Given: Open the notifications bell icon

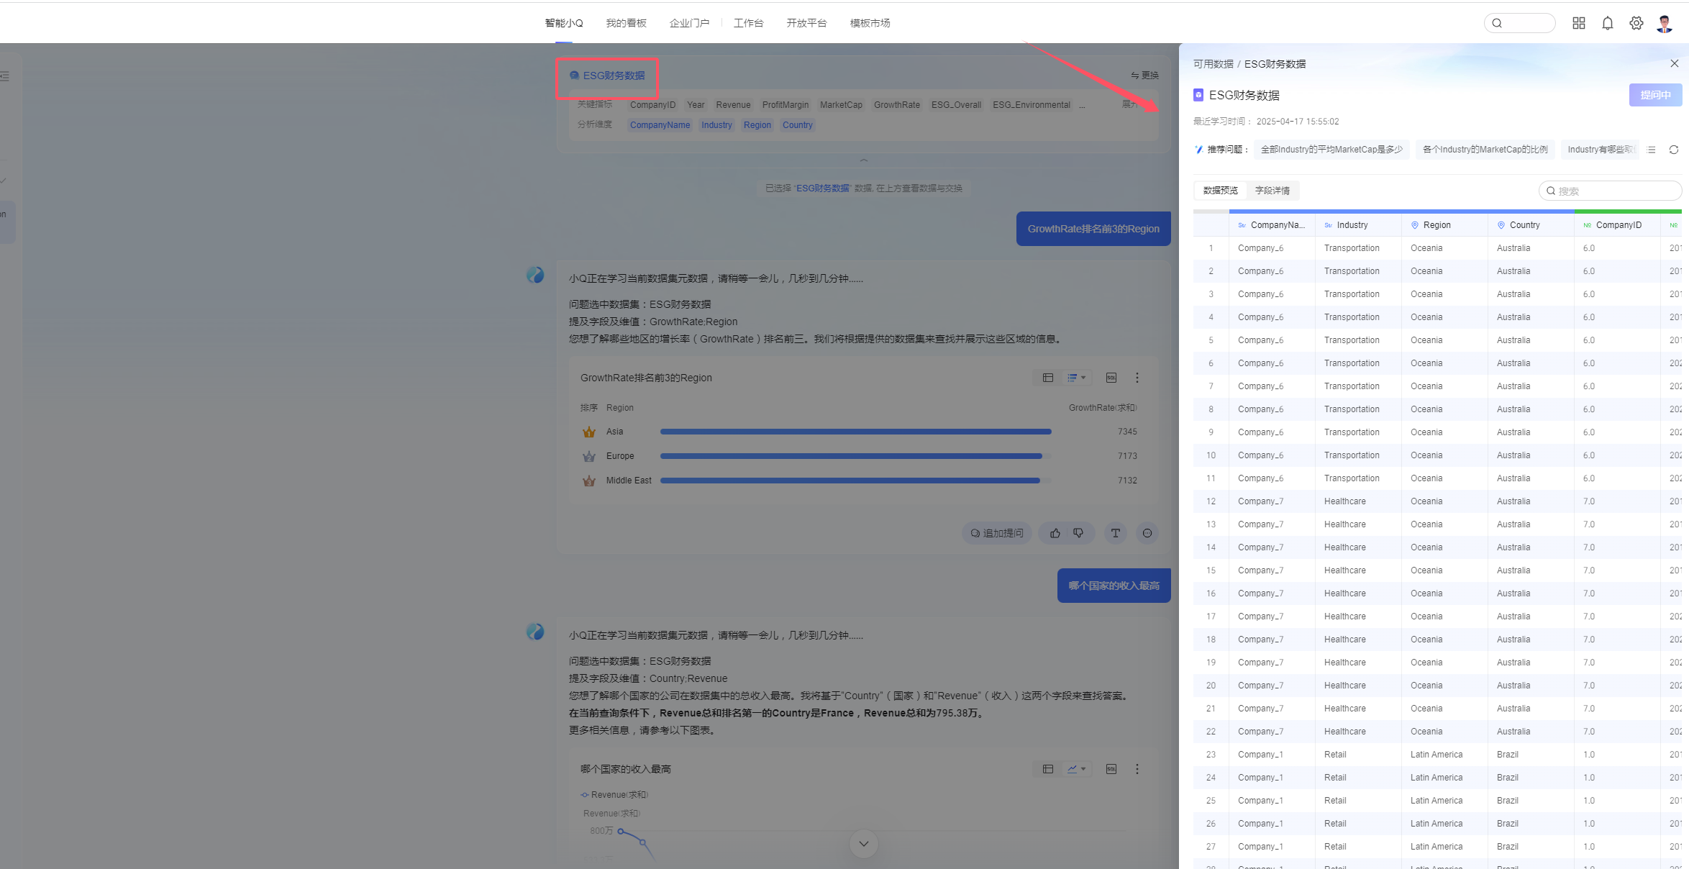Looking at the screenshot, I should 1608,23.
